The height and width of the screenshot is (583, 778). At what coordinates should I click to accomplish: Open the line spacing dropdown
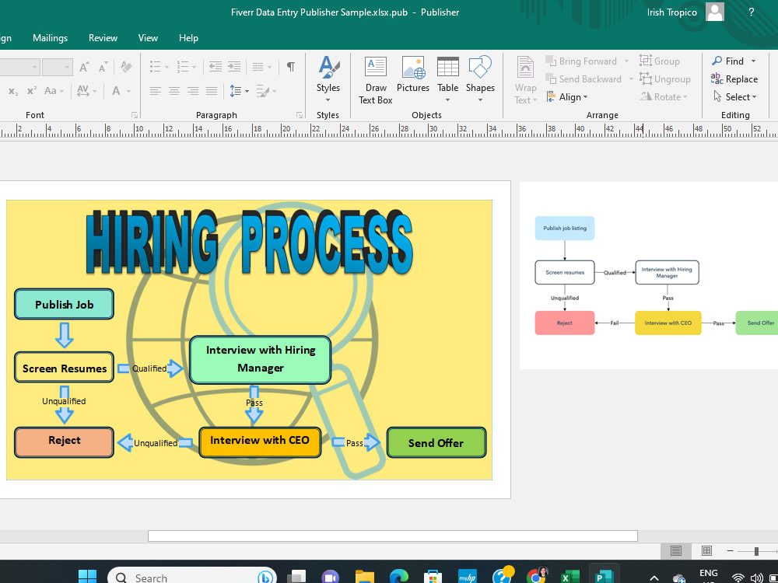click(x=247, y=91)
